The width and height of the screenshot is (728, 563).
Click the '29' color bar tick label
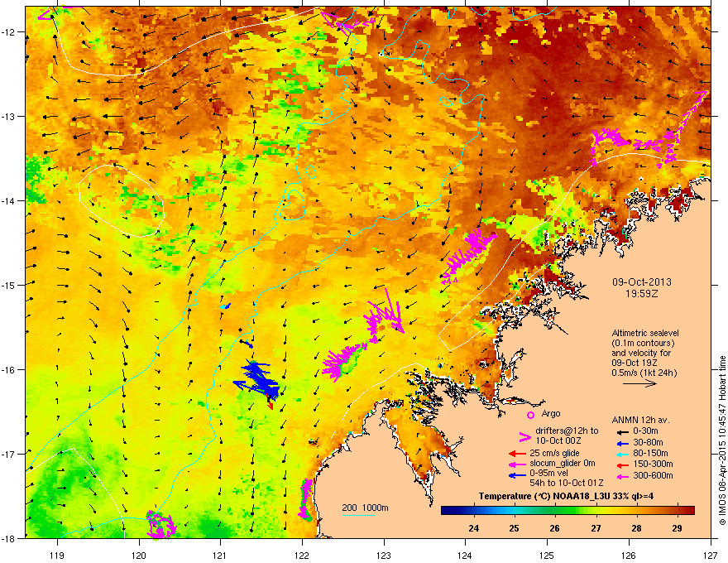677,528
